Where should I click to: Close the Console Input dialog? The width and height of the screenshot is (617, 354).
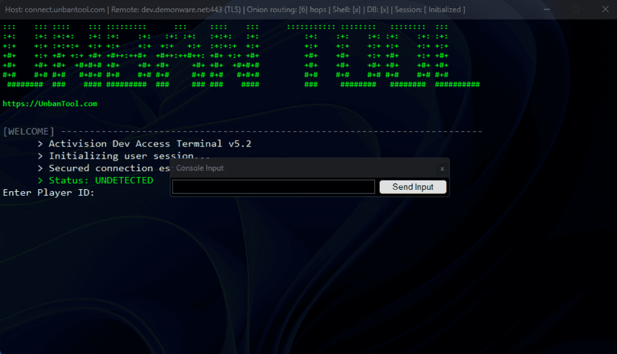[x=442, y=169]
